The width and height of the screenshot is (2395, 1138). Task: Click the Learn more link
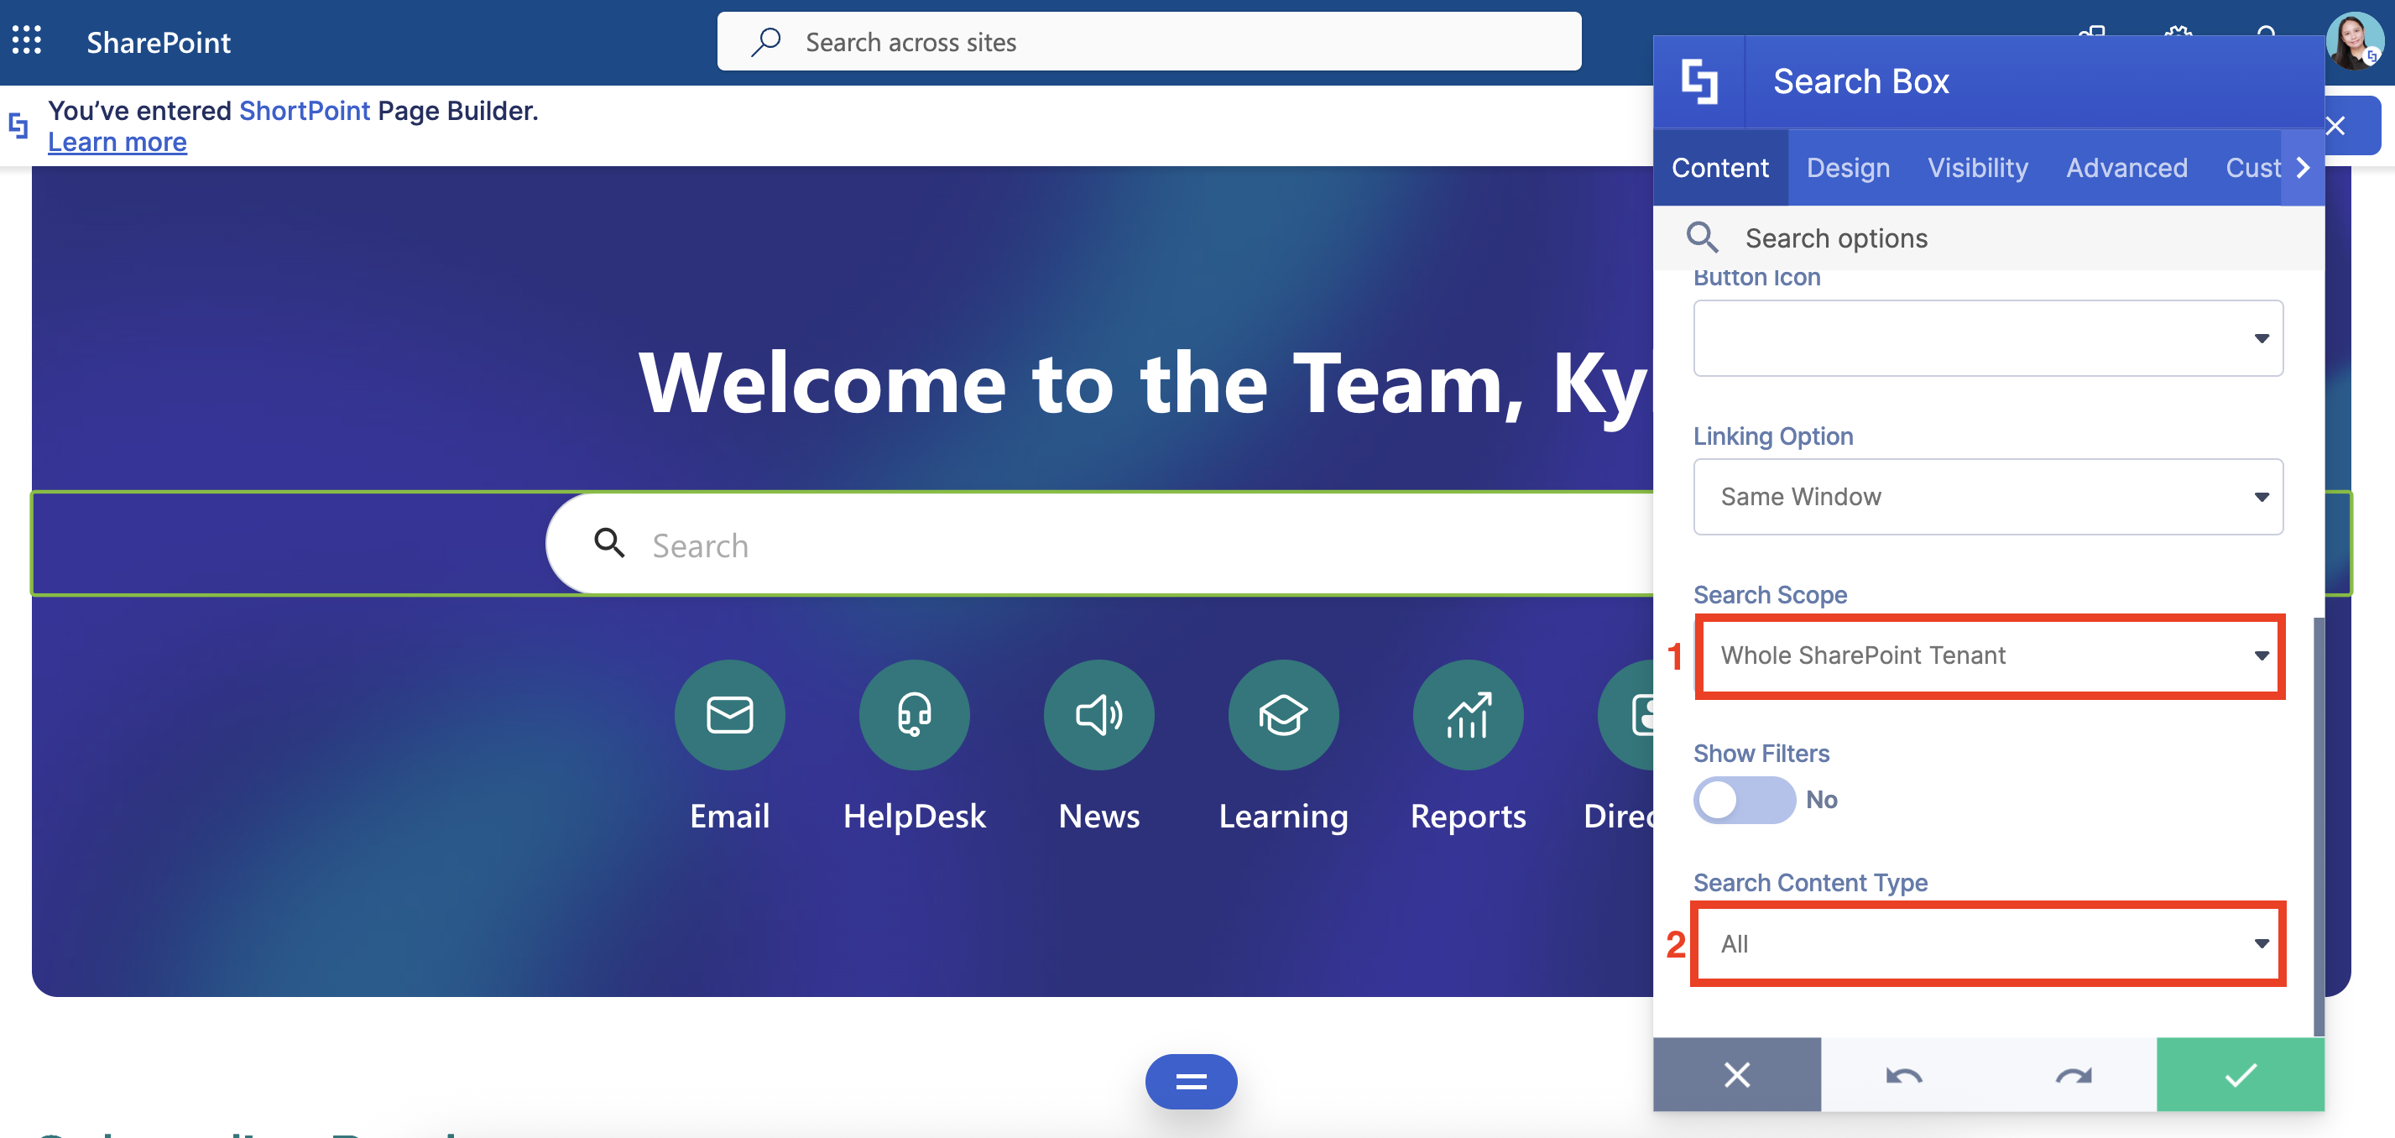click(117, 141)
